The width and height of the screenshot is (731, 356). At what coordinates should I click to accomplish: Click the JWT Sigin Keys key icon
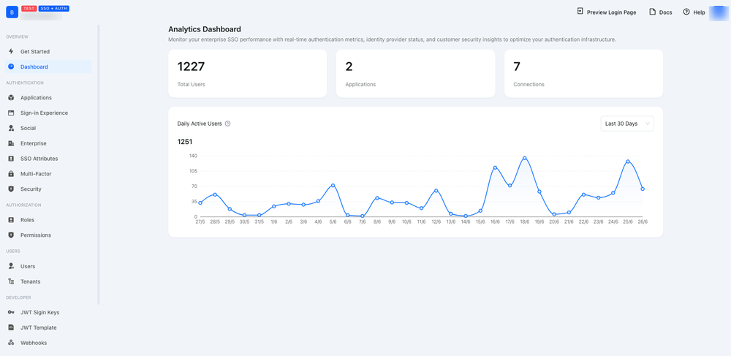(11, 312)
